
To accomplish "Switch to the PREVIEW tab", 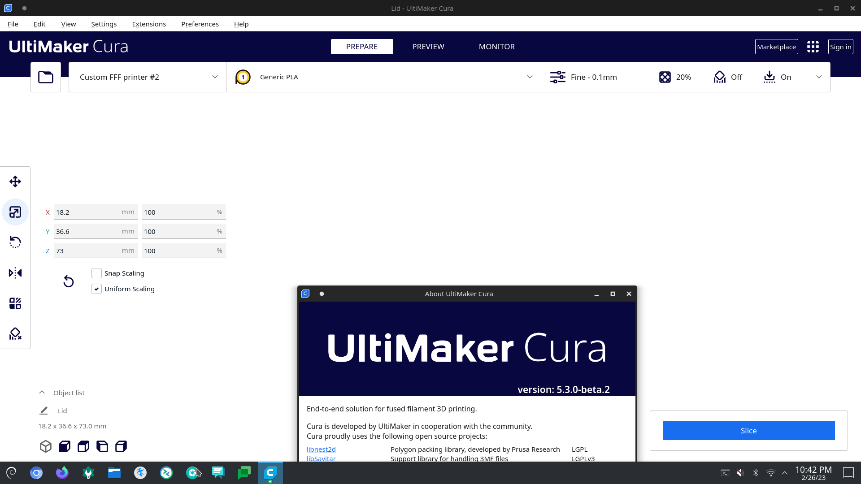I will [428, 46].
